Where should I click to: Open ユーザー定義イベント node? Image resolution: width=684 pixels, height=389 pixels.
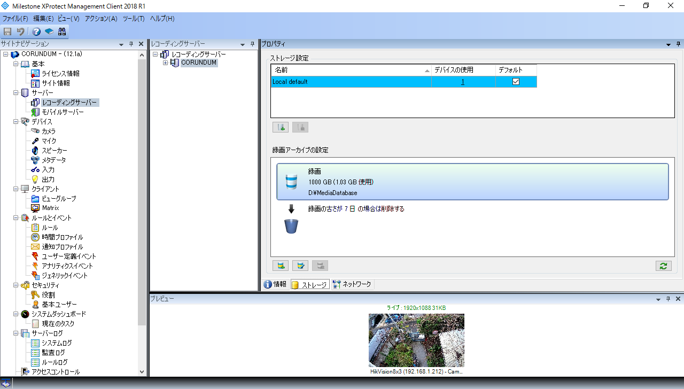pyautogui.click(x=69, y=256)
